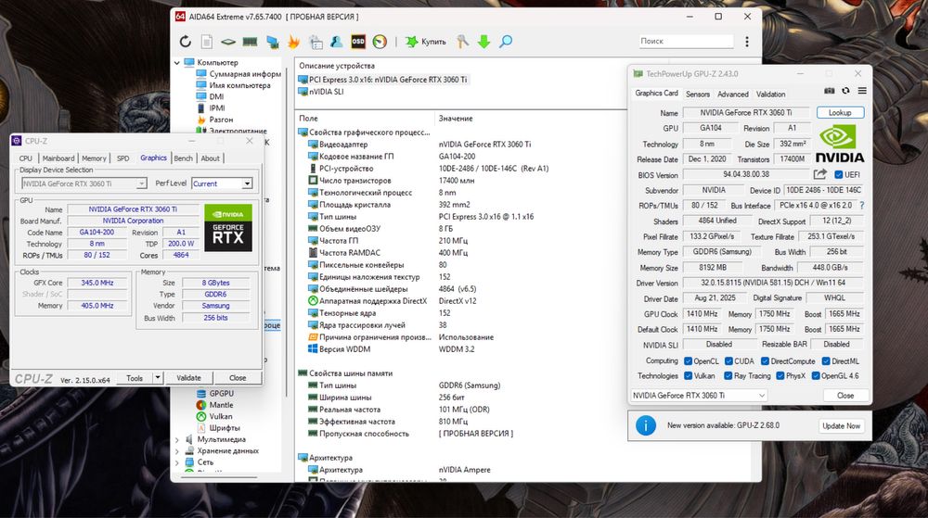The width and height of the screenshot is (928, 518).
Task: Collapse the Компьютер tree node in AIDA64
Action: 177,63
